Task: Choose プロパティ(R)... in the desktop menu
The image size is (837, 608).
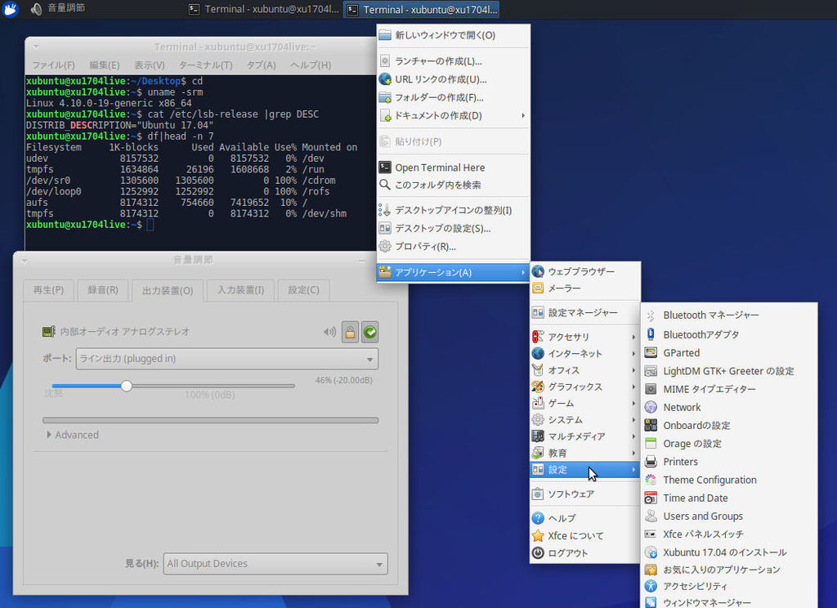Action: point(453,247)
